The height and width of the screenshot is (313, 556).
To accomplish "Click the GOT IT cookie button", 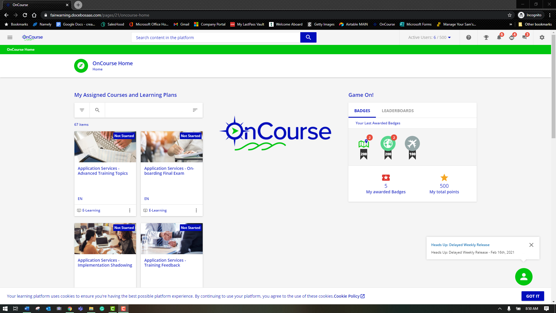I will 533,296.
